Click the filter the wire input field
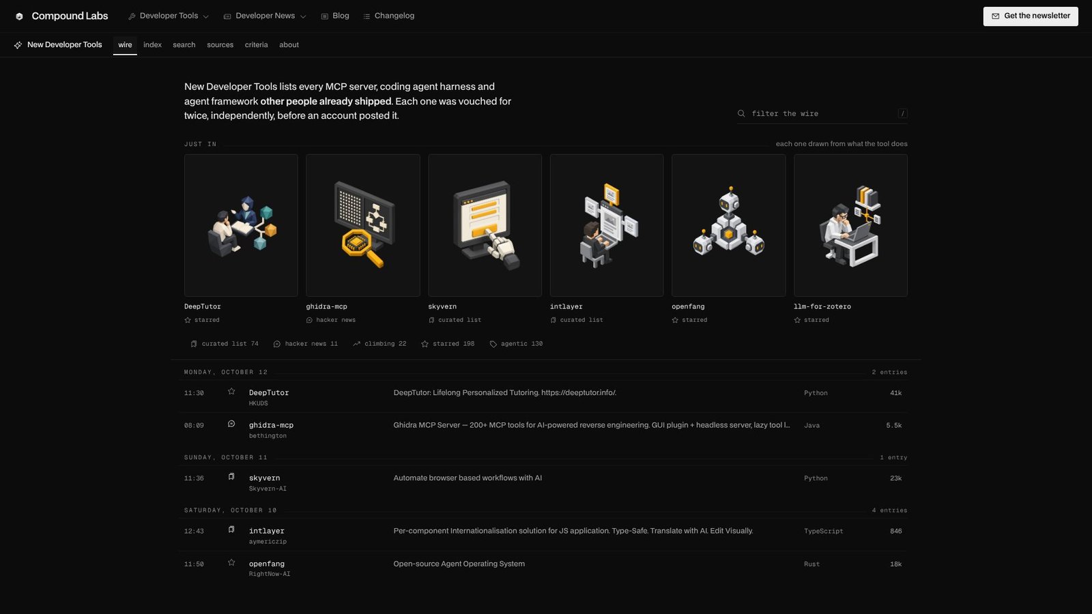Image resolution: width=1092 pixels, height=614 pixels. 822,114
